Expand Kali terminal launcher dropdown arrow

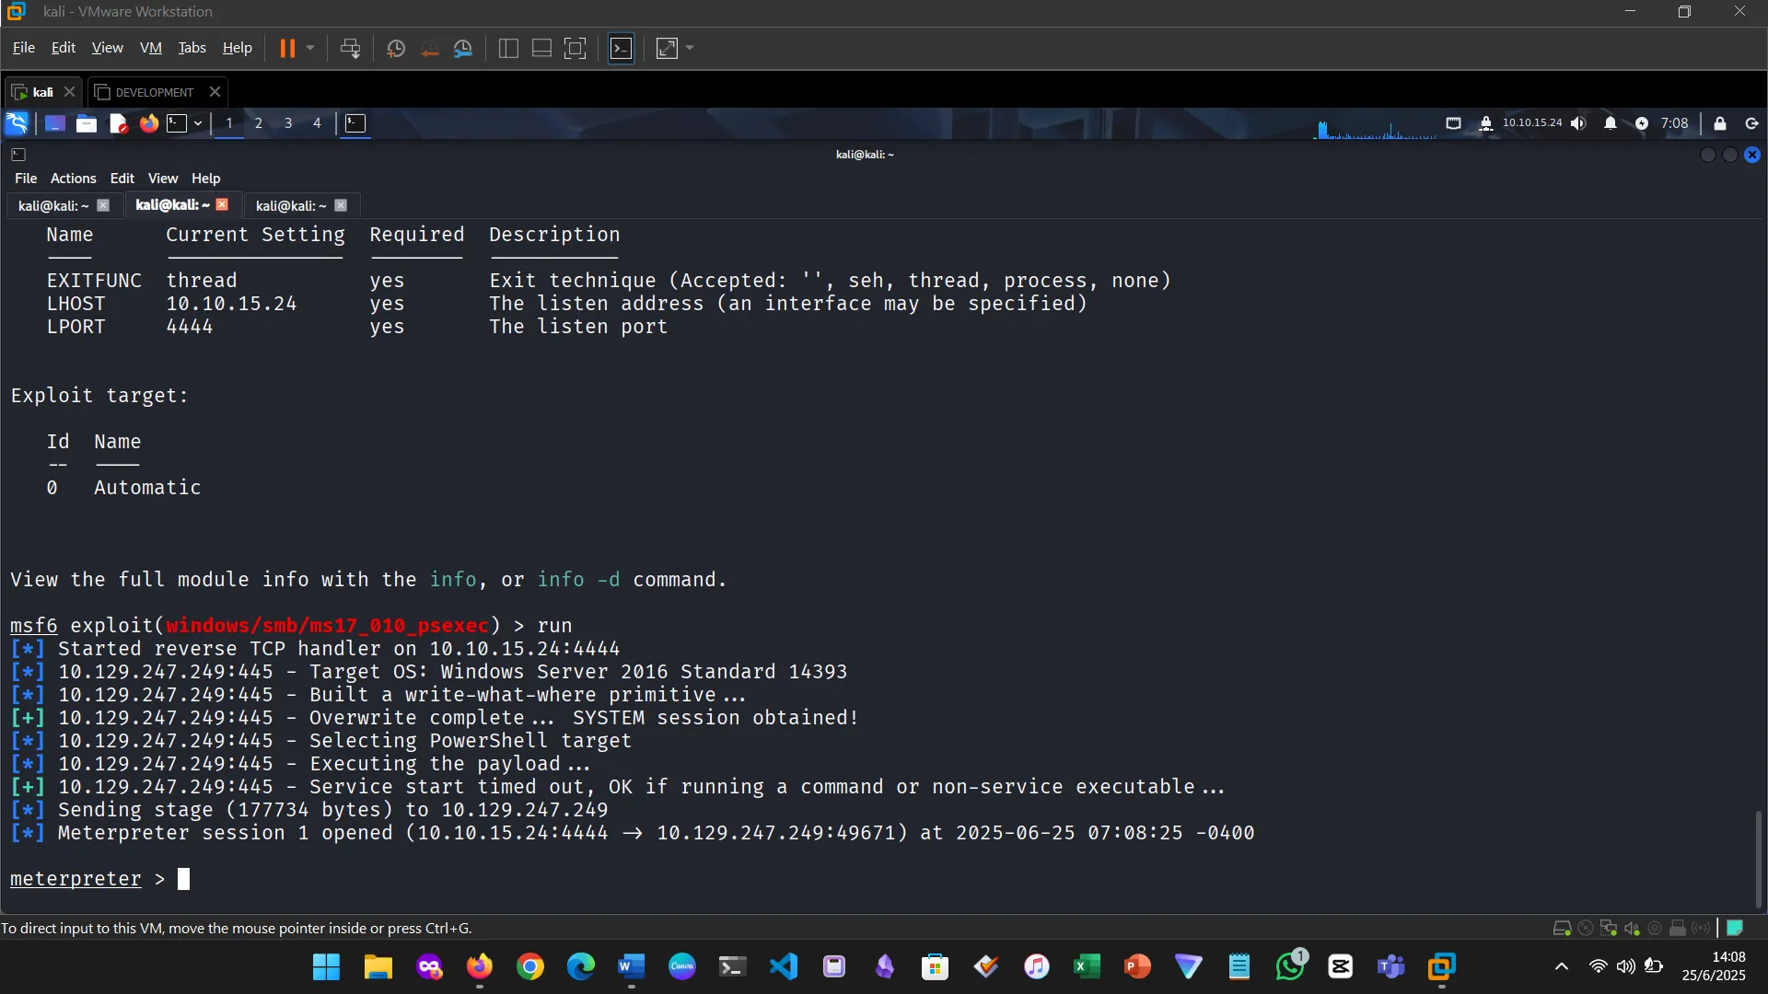198,123
